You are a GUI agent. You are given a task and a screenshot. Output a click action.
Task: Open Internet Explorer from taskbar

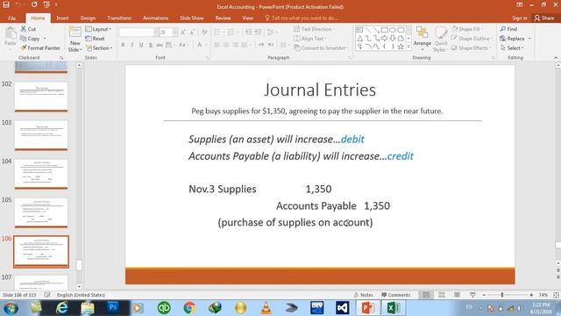(61, 307)
